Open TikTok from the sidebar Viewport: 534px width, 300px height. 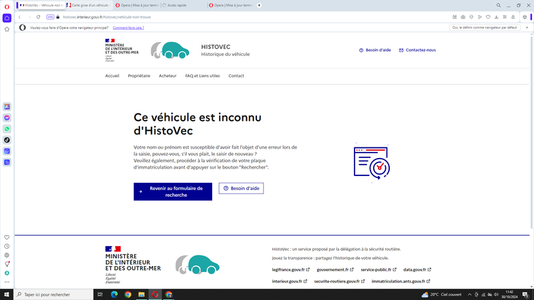[7, 140]
